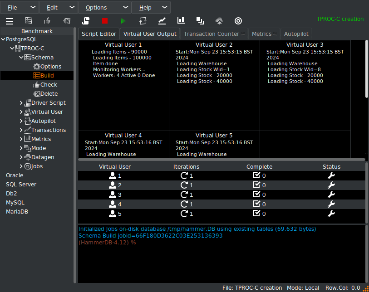
Task: Click the iterations icon in row 4
Action: pos(184,204)
